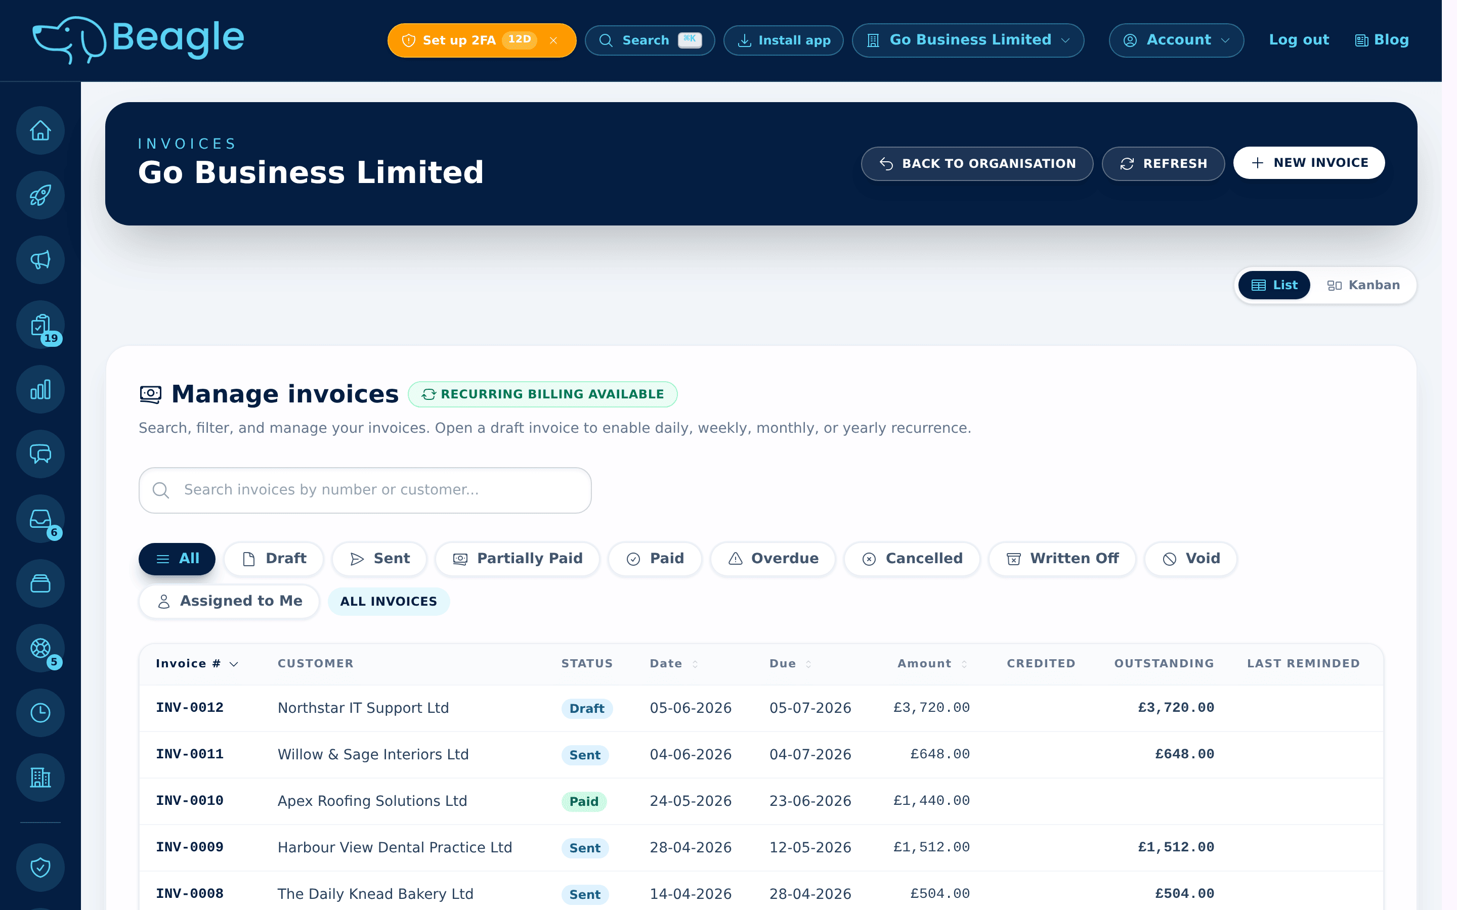Filter invoices by Void
Image resolution: width=1457 pixels, height=910 pixels.
click(1190, 559)
